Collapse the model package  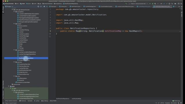[14, 24]
